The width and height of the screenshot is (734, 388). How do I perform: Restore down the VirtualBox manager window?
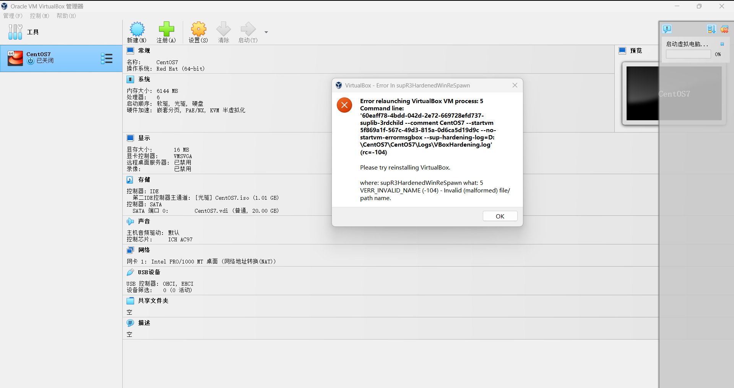(699, 6)
